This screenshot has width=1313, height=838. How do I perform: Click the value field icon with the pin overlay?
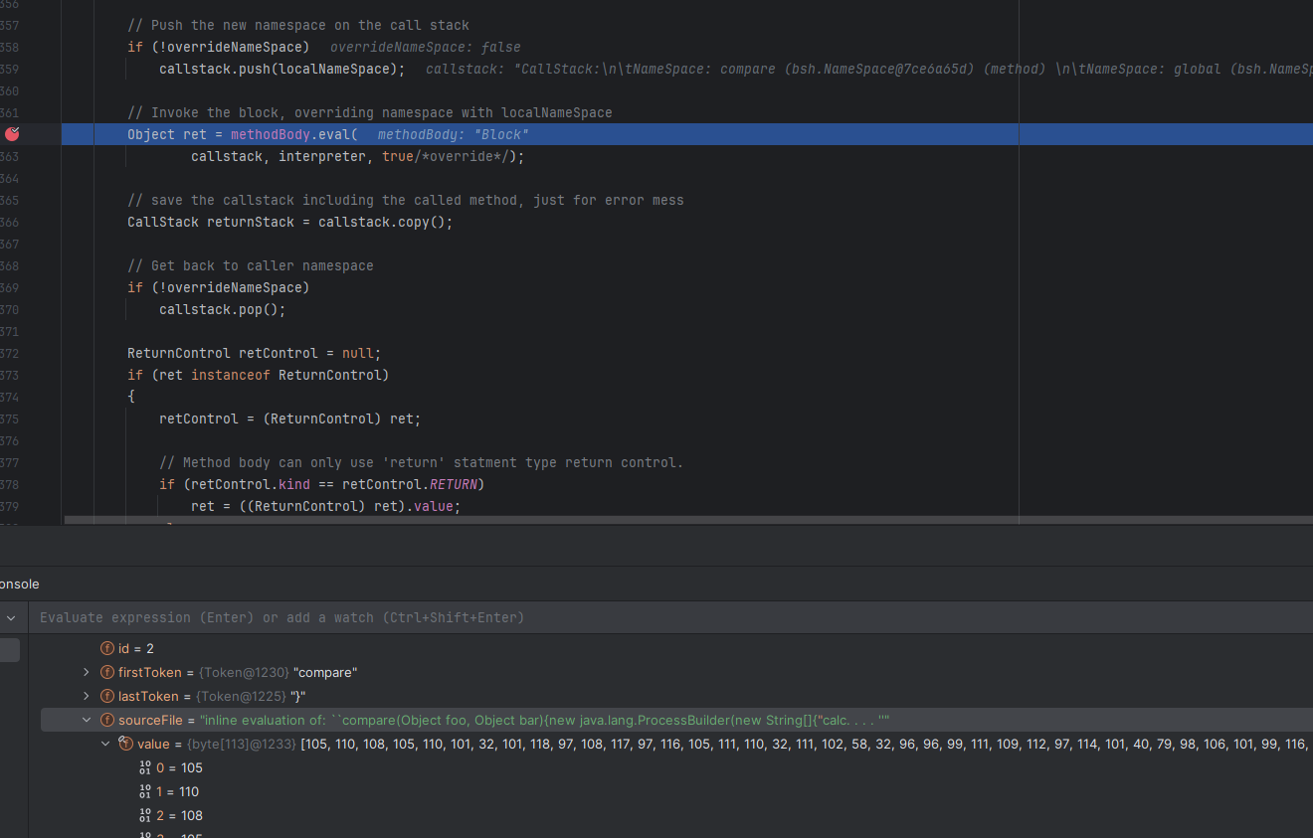click(x=125, y=744)
